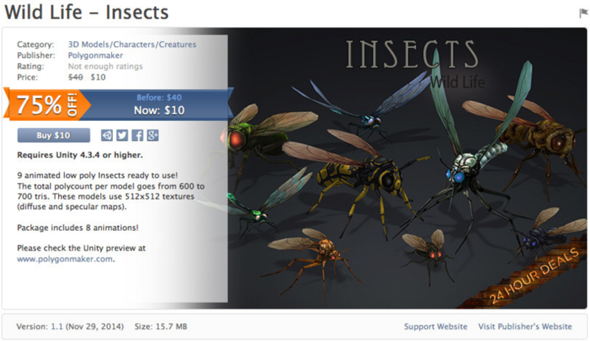The height and width of the screenshot is (341, 590).
Task: Open the www.polygonmaker.com link
Action: pos(64,259)
